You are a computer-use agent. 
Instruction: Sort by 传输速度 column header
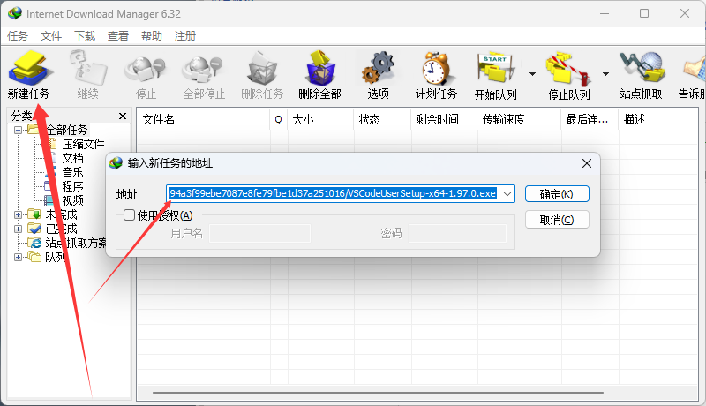(x=519, y=119)
